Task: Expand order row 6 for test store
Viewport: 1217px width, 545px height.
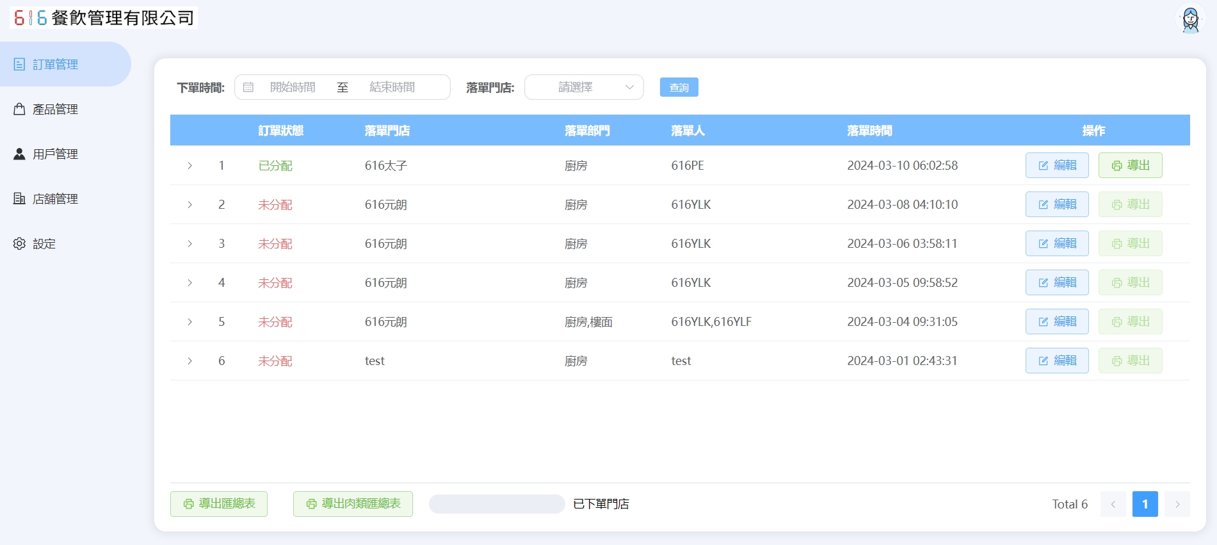Action: [190, 361]
